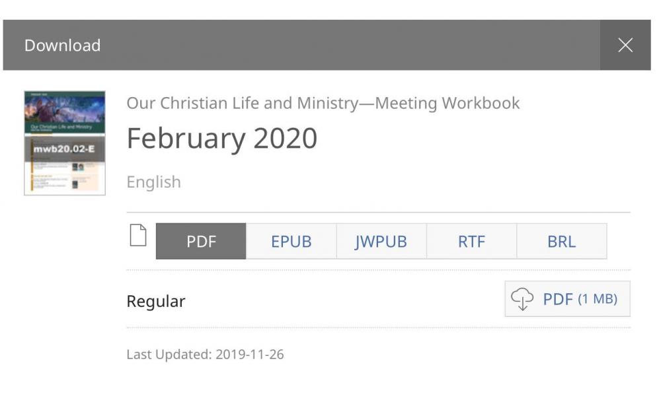Screen dimensions: 661x410
Task: Select the PDF format tab
Action: coord(201,242)
